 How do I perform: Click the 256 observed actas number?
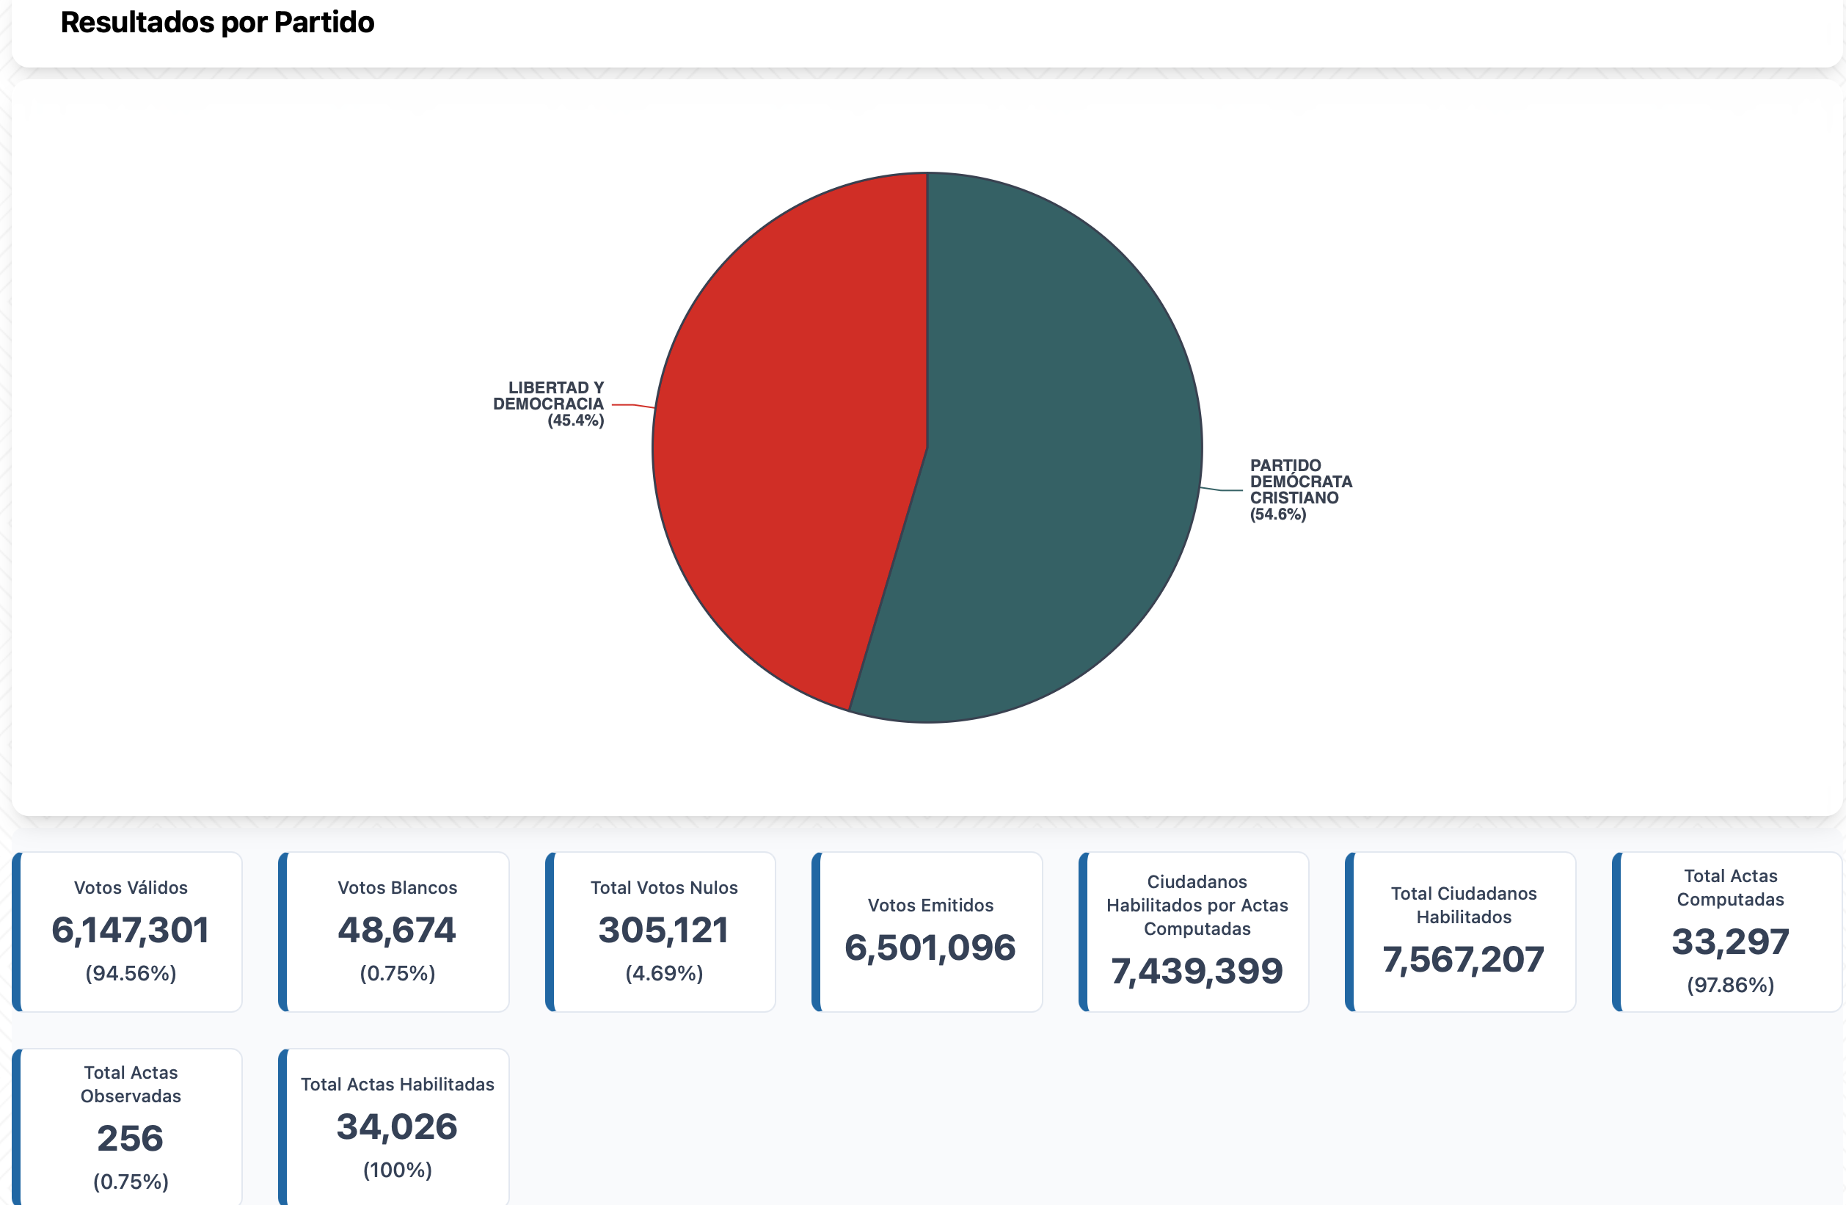click(x=131, y=1138)
